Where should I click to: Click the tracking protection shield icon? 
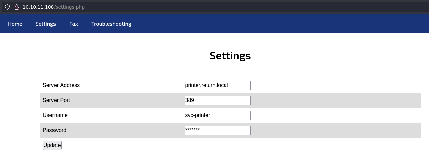pyautogui.click(x=7, y=7)
